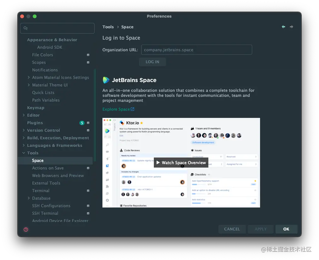Click the APPLY button
This screenshot has width=319, height=260.
click(261, 229)
